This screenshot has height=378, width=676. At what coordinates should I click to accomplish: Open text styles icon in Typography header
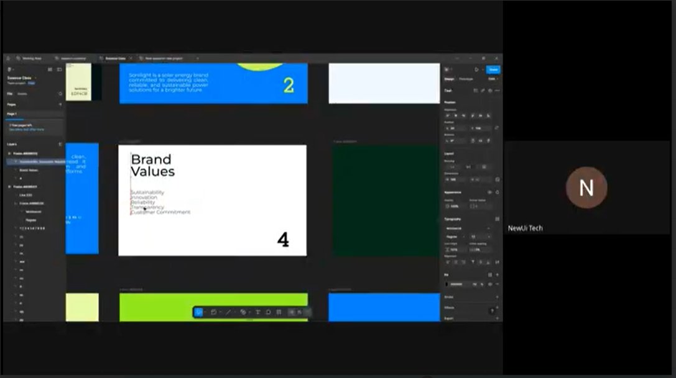tap(497, 219)
